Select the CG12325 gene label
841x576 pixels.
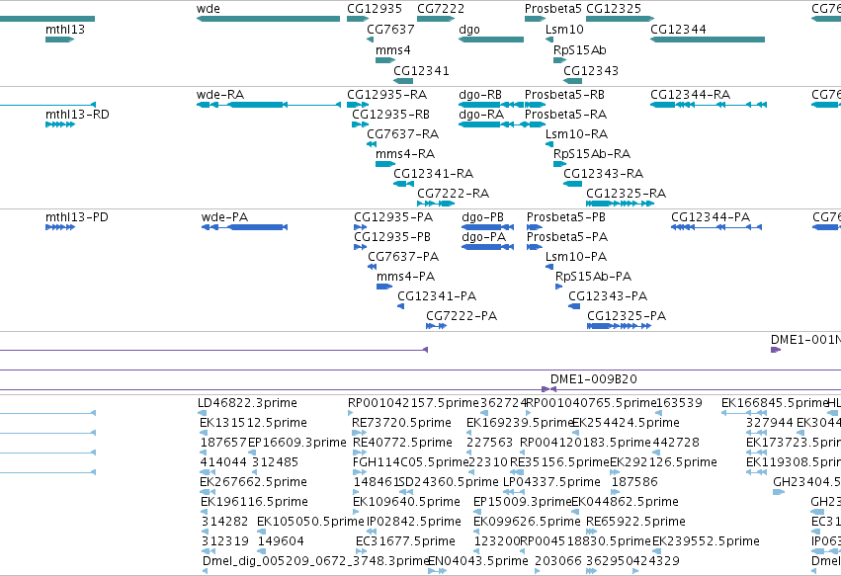tap(614, 9)
